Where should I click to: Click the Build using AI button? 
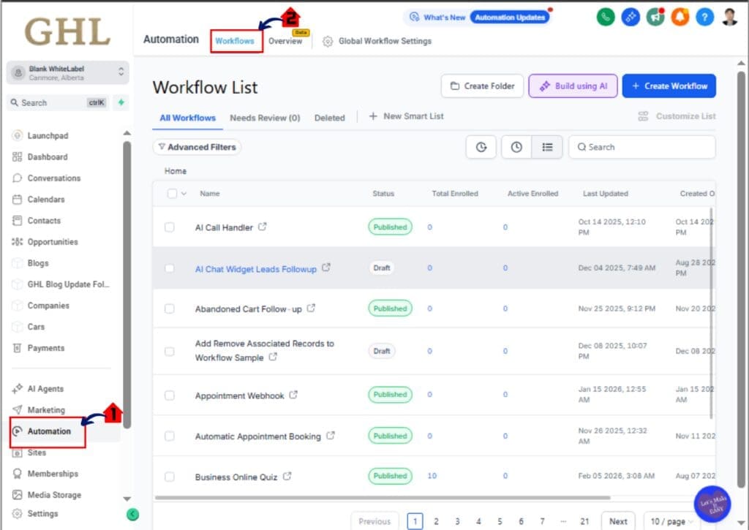(x=573, y=86)
